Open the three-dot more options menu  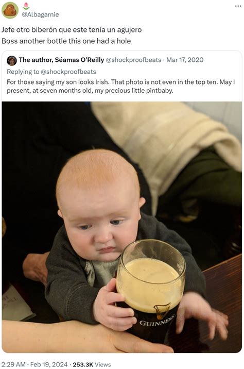[x=238, y=6]
